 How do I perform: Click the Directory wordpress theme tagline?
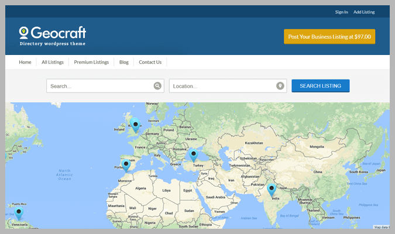point(53,43)
